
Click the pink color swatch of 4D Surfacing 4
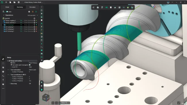point(36,29)
